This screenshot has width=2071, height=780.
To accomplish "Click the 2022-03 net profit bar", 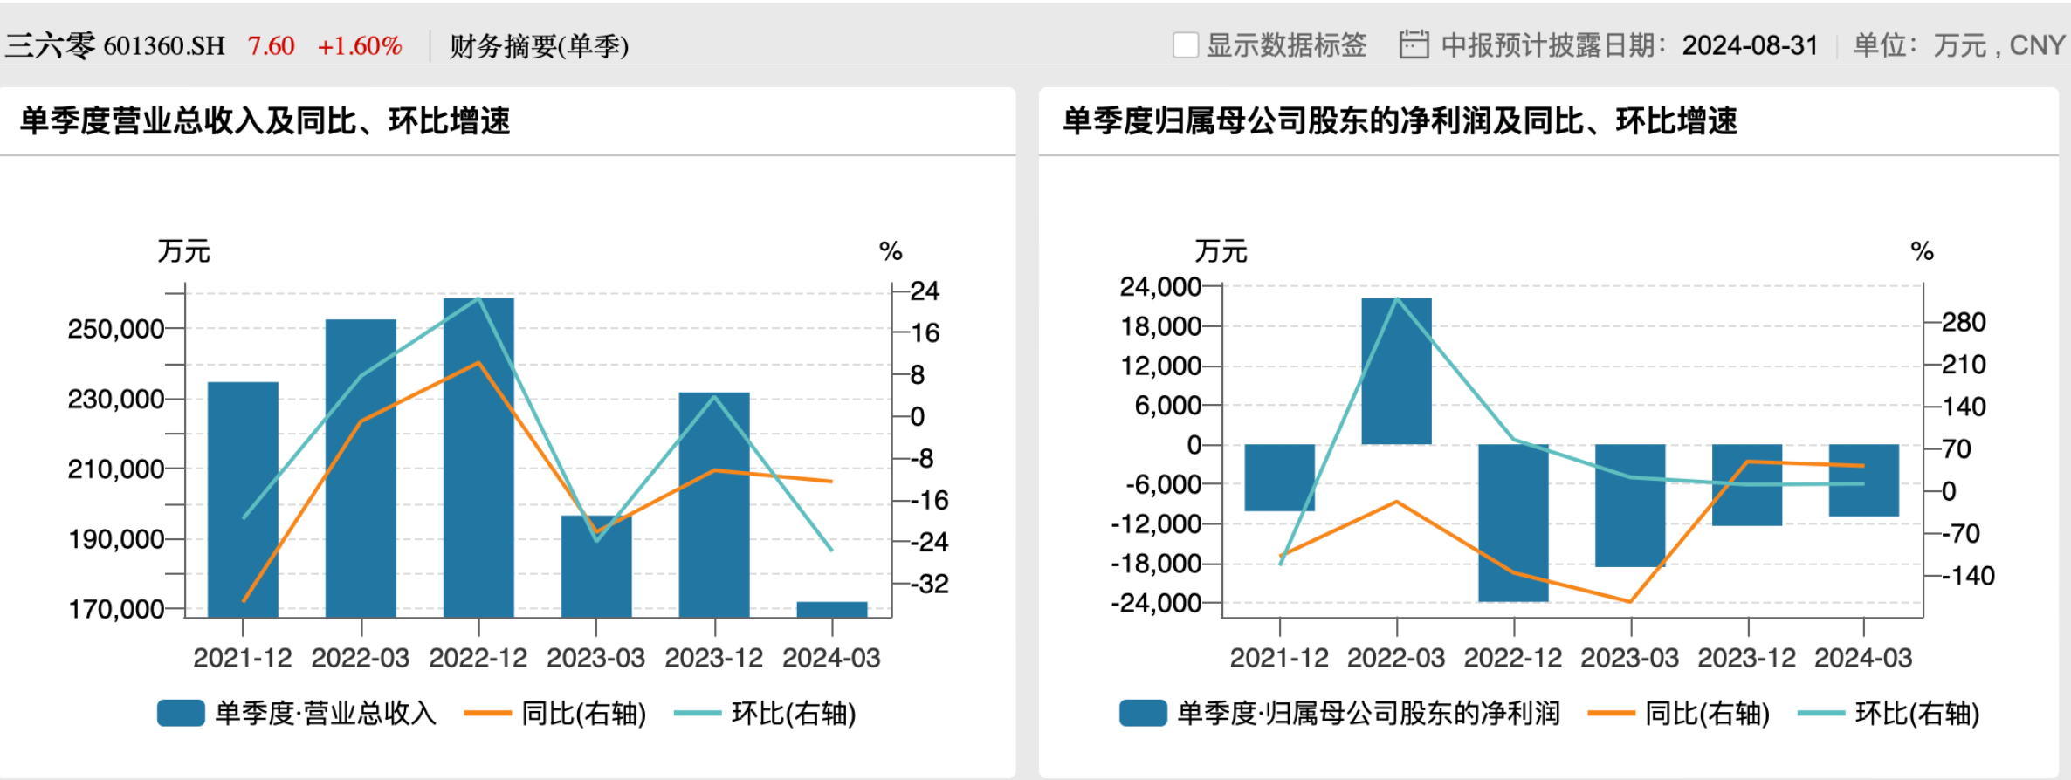I will click(1397, 372).
